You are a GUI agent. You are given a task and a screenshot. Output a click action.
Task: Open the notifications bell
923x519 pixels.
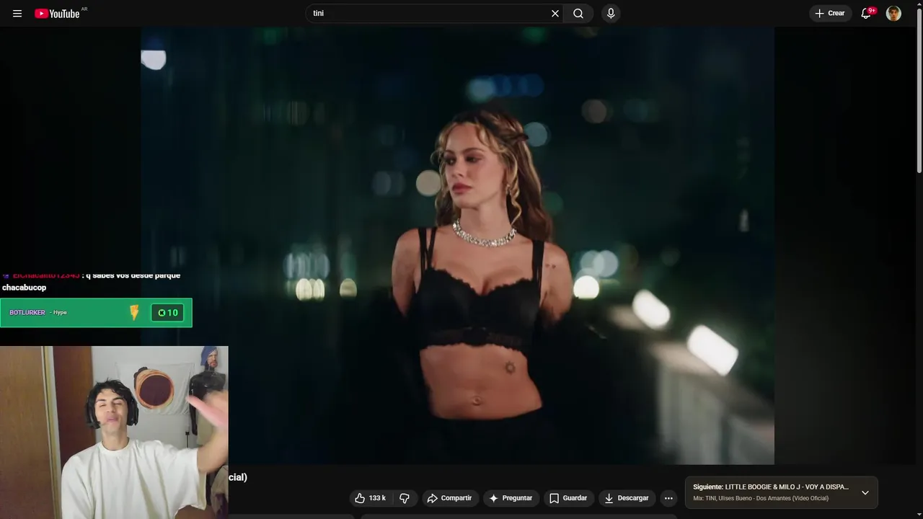tap(867, 14)
